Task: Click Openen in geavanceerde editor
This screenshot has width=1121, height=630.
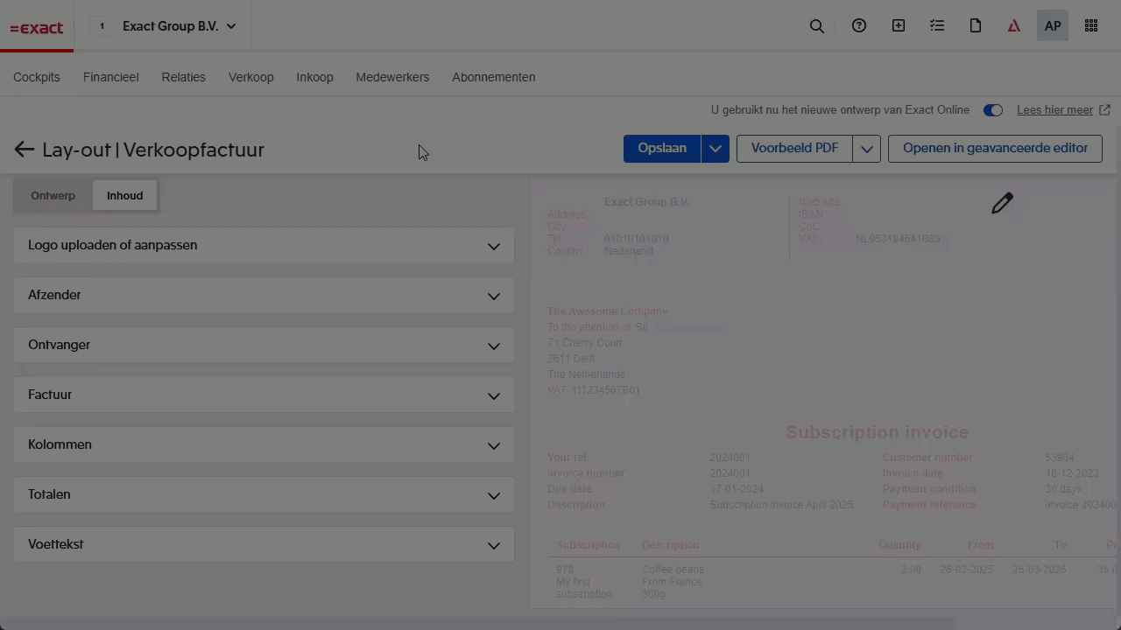Action: (x=995, y=149)
